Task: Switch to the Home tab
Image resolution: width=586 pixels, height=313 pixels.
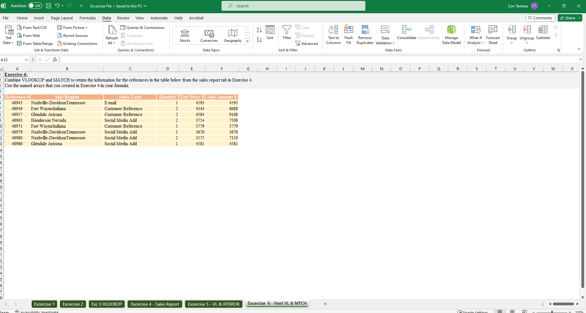Action: point(22,18)
